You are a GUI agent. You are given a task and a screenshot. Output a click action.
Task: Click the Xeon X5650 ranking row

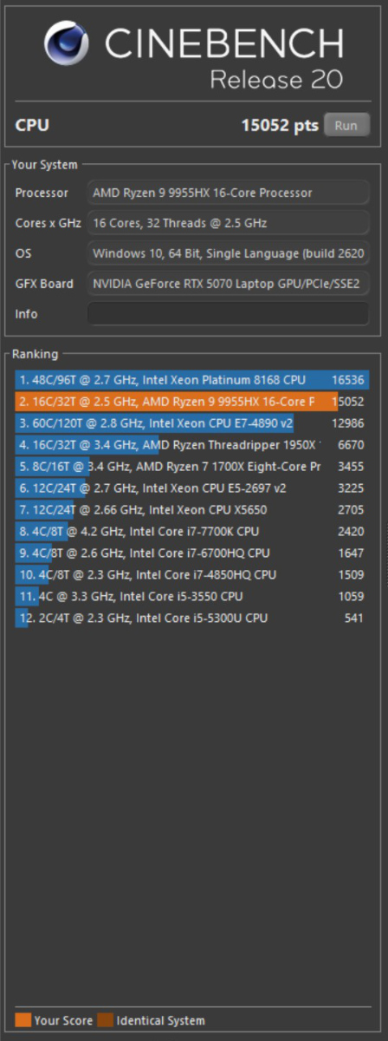pyautogui.click(x=192, y=510)
